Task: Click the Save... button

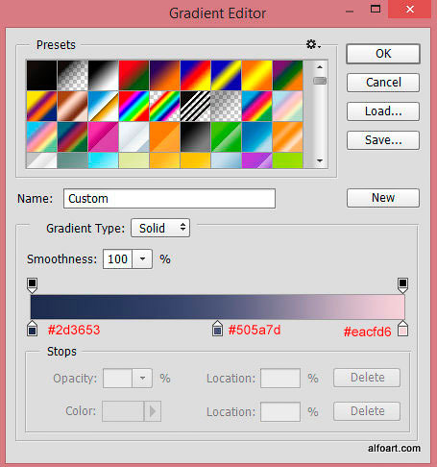Action: (x=383, y=140)
